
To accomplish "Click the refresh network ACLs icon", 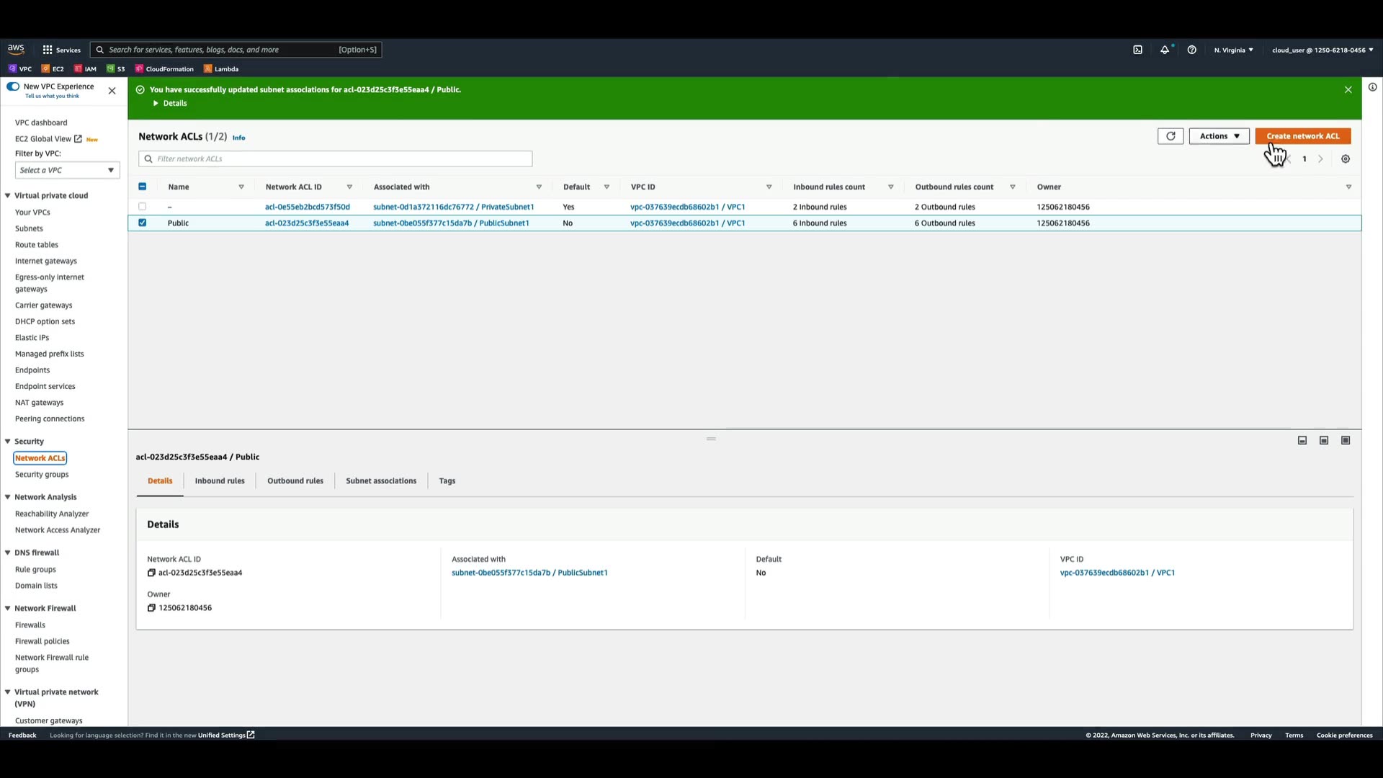I will pyautogui.click(x=1171, y=136).
